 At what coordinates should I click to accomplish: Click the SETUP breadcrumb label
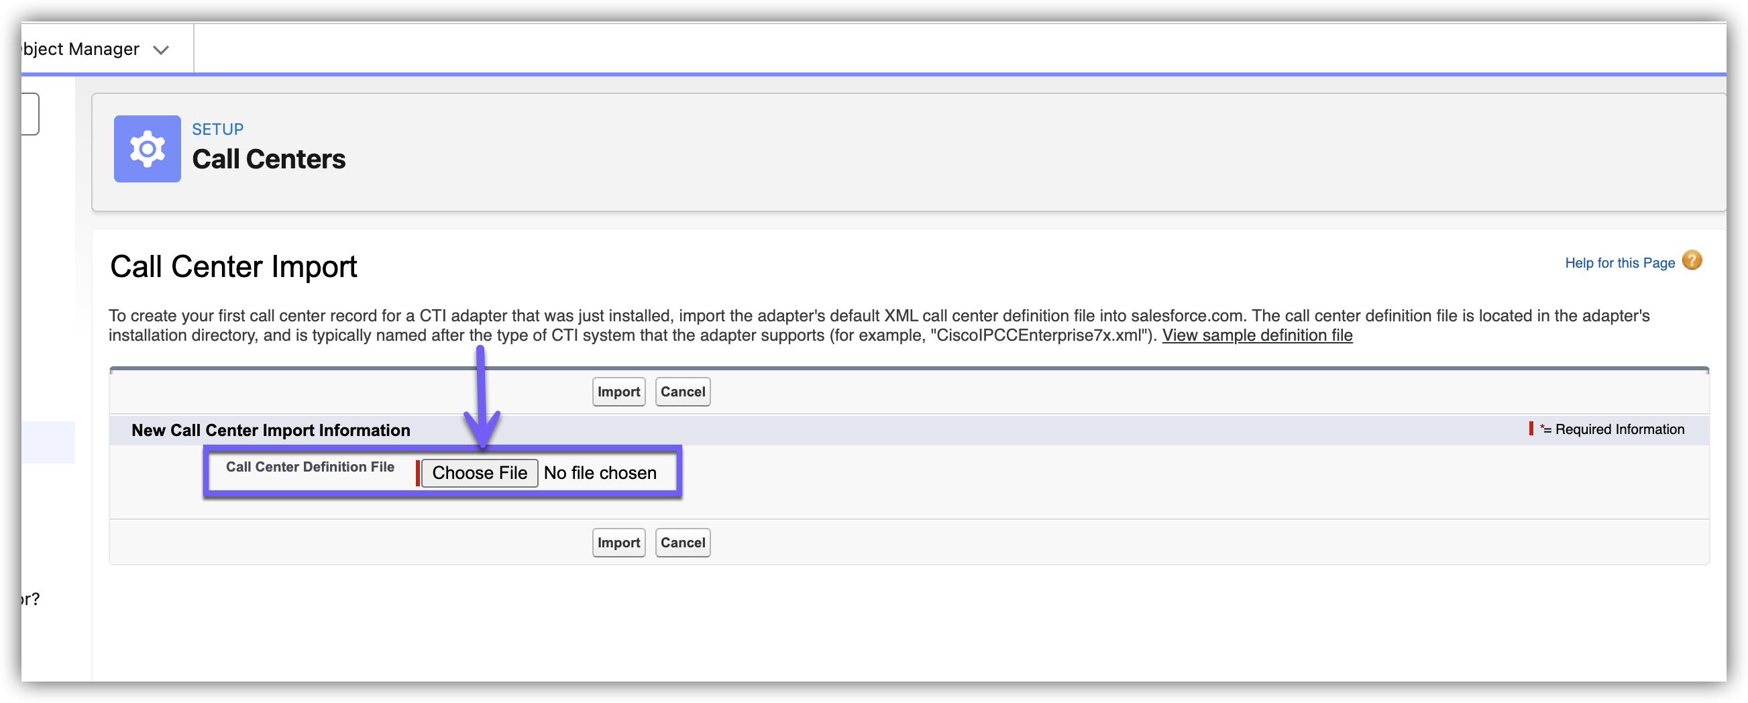(x=217, y=129)
